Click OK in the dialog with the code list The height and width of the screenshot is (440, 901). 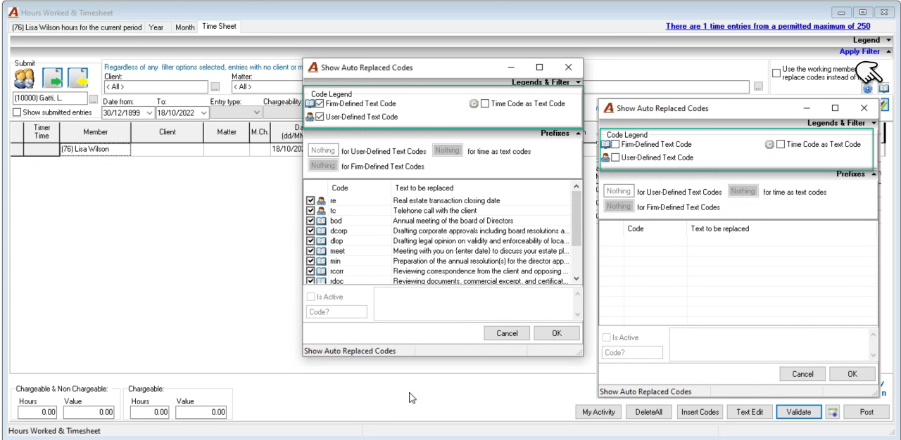tap(557, 333)
